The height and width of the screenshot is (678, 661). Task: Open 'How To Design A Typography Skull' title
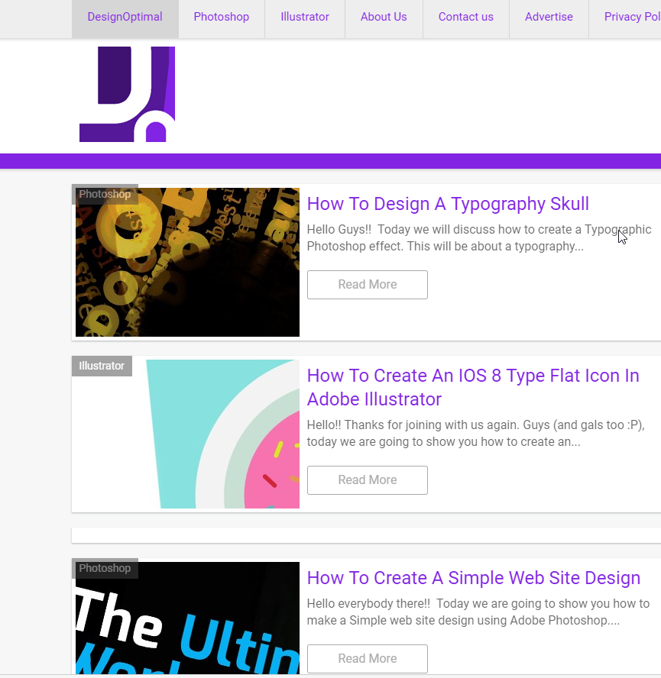tap(448, 204)
